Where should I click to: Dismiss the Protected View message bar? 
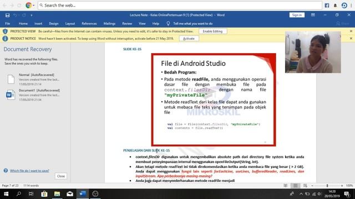tap(351, 31)
